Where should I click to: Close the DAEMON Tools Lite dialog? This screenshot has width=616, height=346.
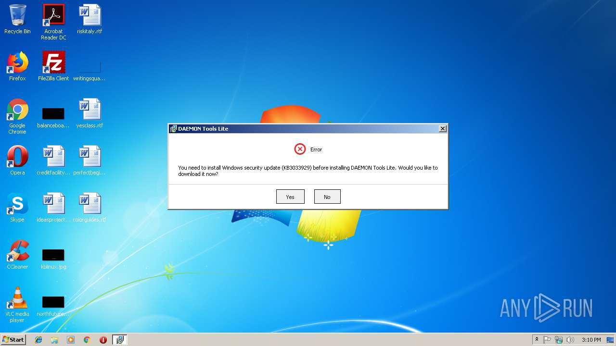443,128
